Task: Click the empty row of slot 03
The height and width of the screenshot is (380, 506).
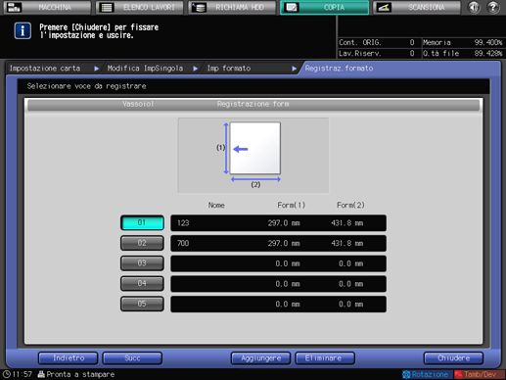Action: tap(278, 263)
